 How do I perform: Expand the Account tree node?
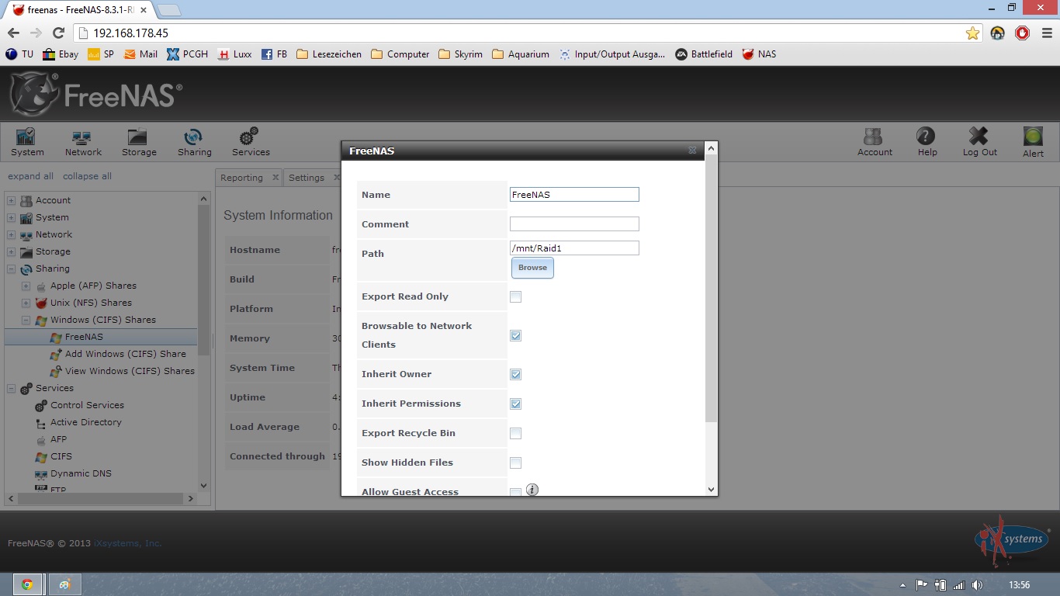[11, 200]
